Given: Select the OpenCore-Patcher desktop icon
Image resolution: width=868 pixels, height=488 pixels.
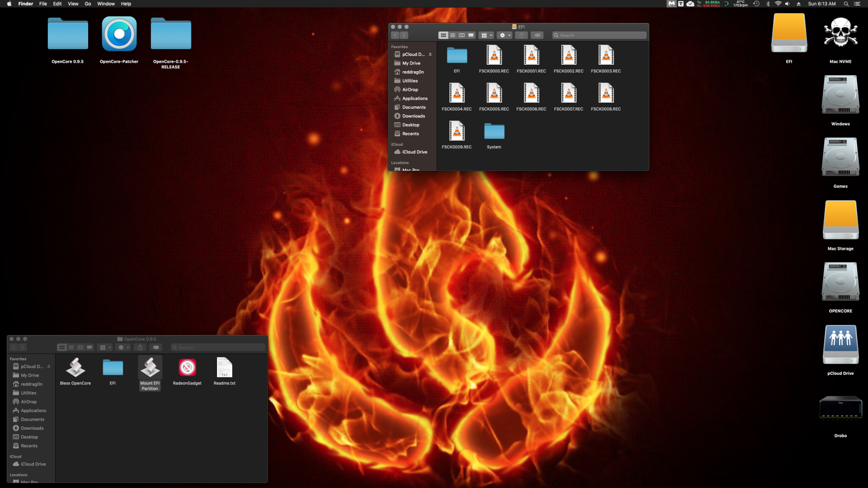Looking at the screenshot, I should click(119, 35).
